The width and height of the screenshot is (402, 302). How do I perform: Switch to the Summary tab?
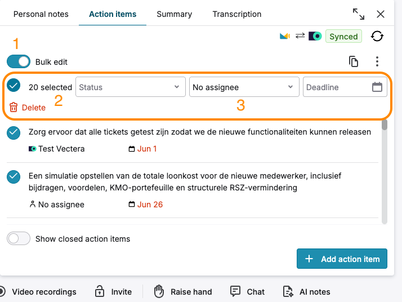[x=175, y=14]
